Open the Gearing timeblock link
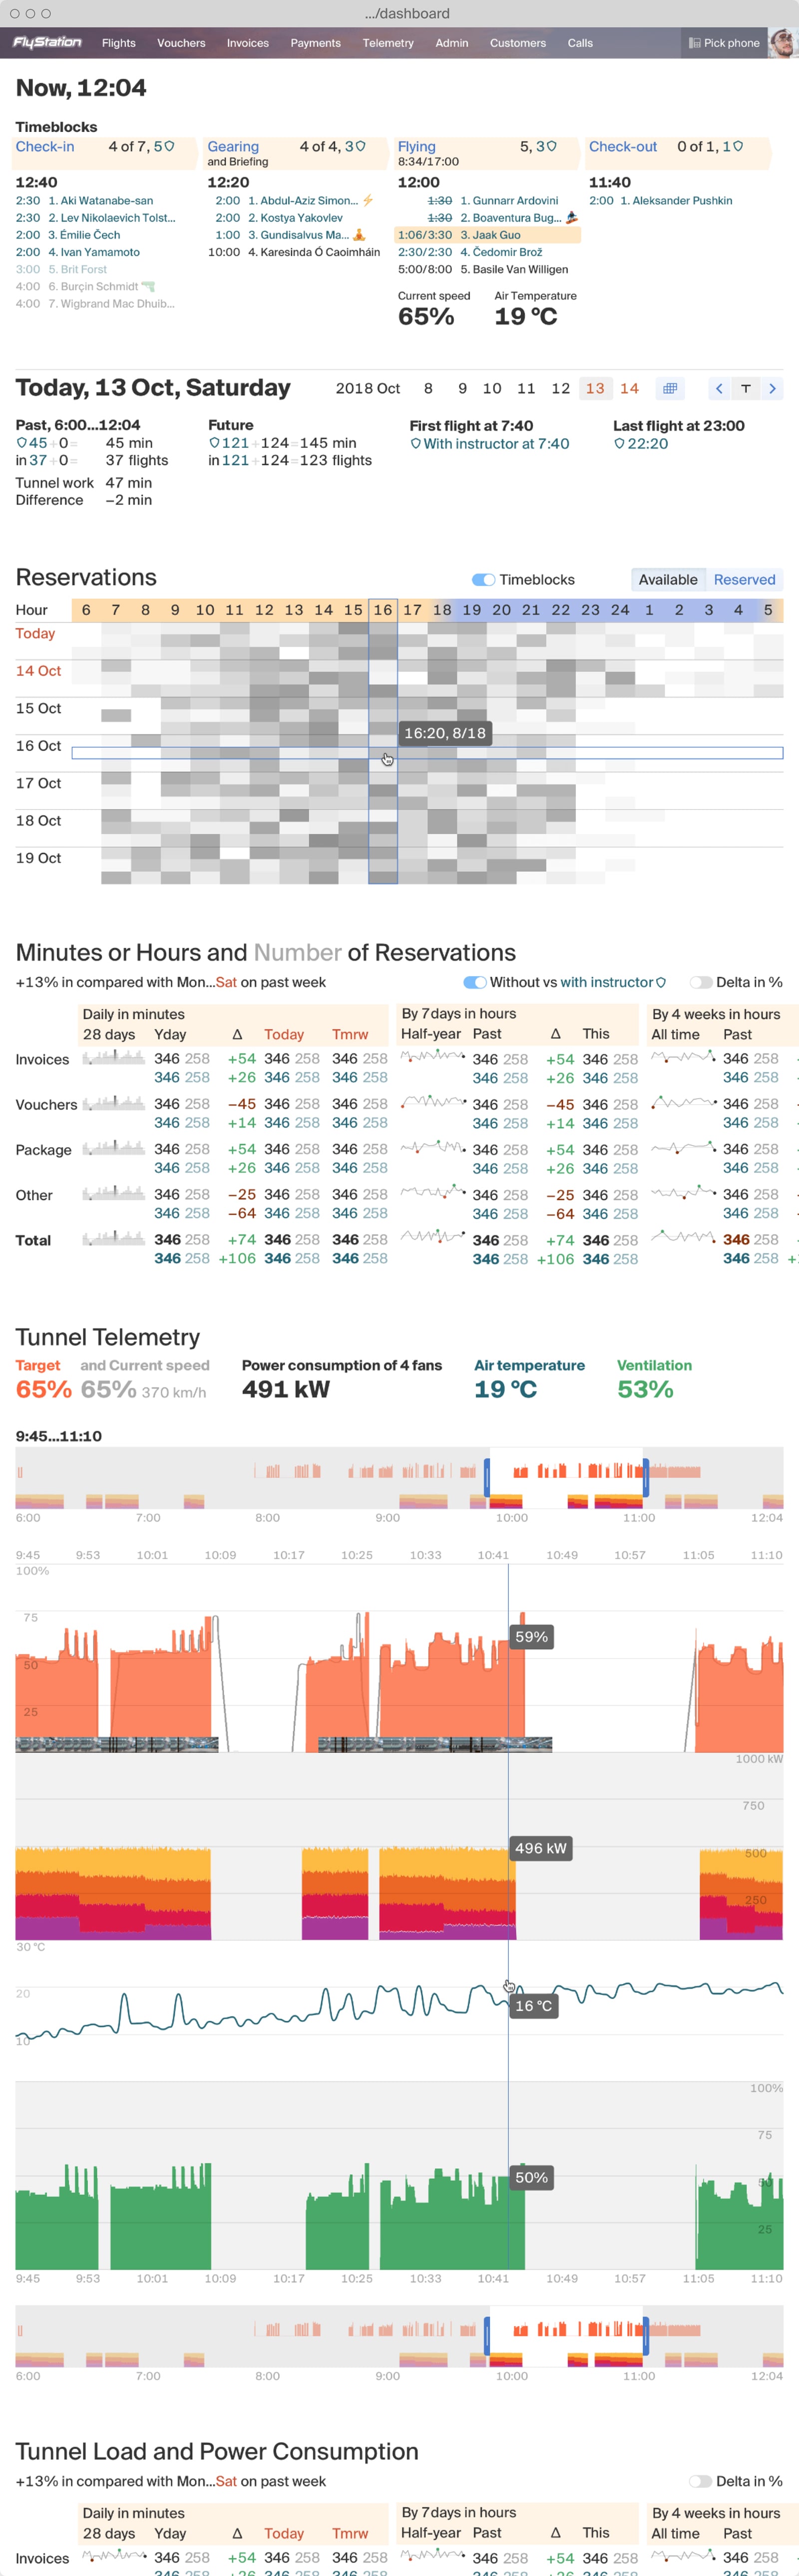Viewport: 799px width, 2576px height. point(232,146)
